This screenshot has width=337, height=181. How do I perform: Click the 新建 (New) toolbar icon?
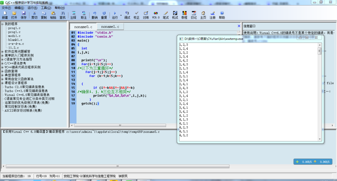pyautogui.click(x=5, y=15)
